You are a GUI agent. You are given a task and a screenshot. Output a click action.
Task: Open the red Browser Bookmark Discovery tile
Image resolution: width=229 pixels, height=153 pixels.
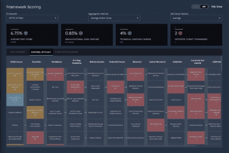pyautogui.click(x=136, y=100)
